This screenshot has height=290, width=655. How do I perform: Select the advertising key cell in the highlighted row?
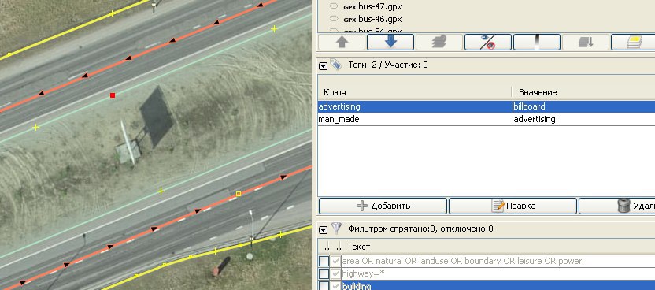point(415,106)
